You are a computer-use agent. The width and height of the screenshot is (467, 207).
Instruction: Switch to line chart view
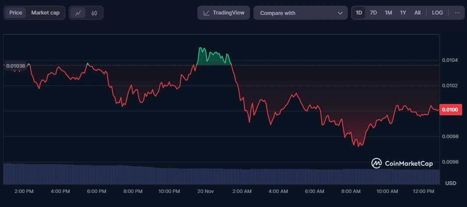pyautogui.click(x=78, y=13)
